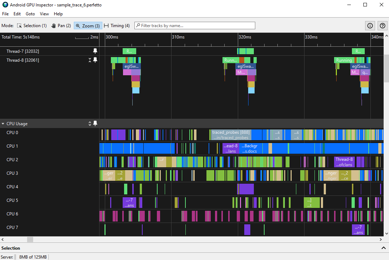
Task: Collapse CPU Usage using its disclosure triangle
Action: tap(3, 123)
